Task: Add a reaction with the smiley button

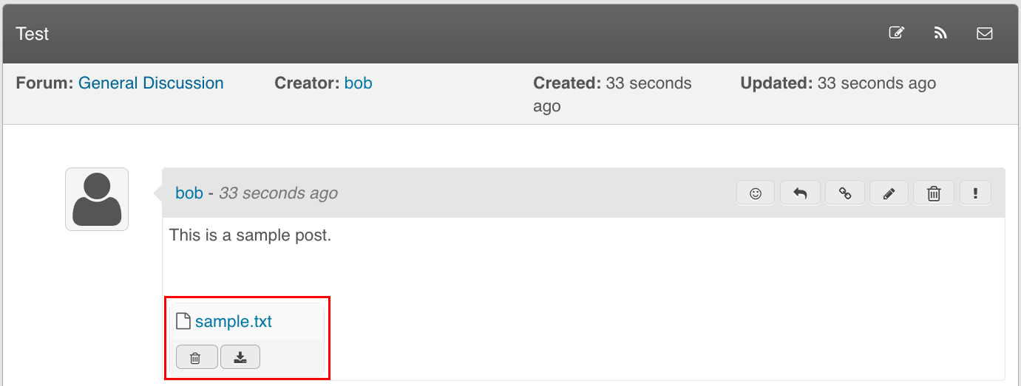Action: (x=756, y=193)
